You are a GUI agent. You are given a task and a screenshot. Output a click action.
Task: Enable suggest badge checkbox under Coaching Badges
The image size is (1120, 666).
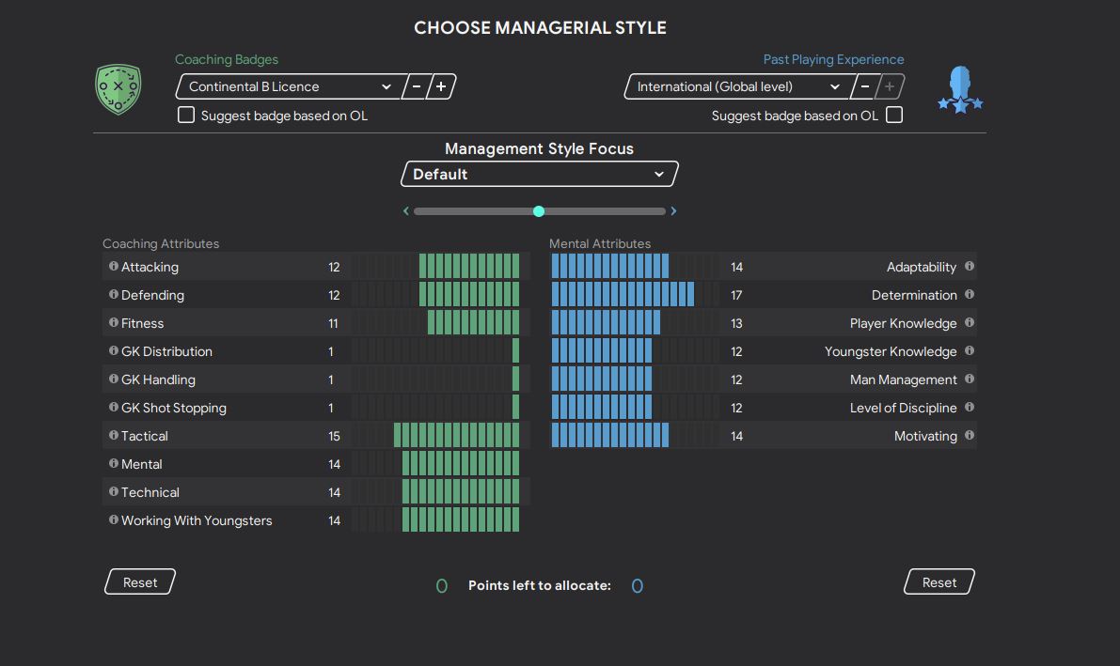coord(186,115)
